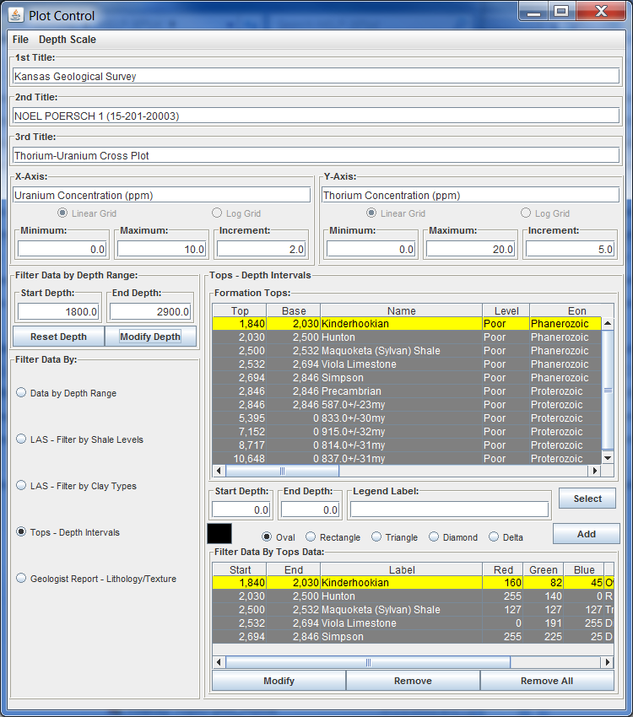Click the Remove button
The height and width of the screenshot is (717, 633).
413,681
